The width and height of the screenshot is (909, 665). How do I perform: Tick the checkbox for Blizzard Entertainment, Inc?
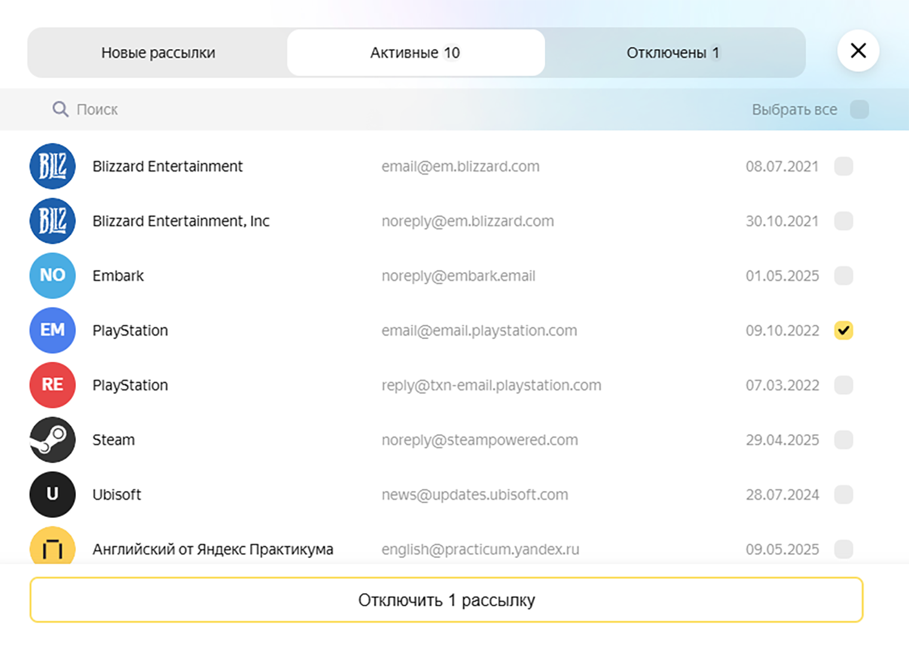click(844, 221)
